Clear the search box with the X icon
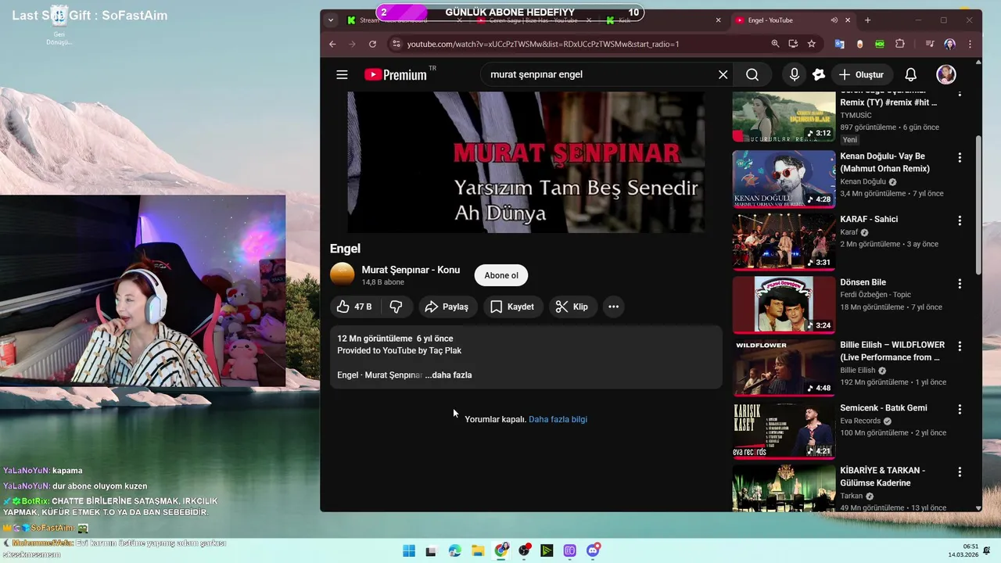Screen dimensions: 1001x563 click(x=723, y=74)
